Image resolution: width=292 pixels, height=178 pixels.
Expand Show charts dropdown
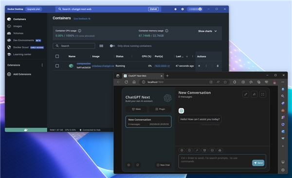point(207,31)
